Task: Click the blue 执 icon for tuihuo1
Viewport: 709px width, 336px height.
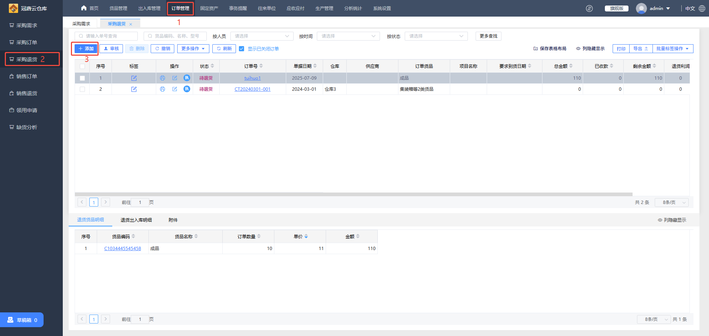Action: click(x=187, y=78)
